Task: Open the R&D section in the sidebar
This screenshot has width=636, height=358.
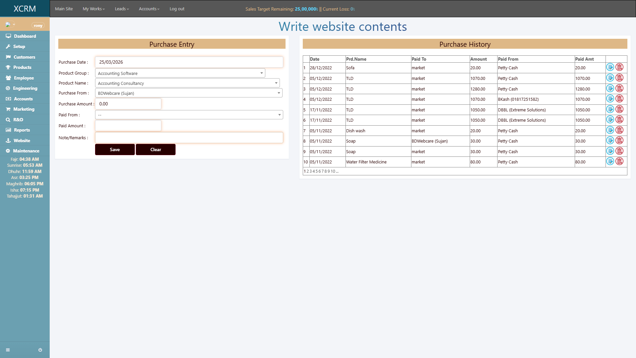Action: point(9,120)
